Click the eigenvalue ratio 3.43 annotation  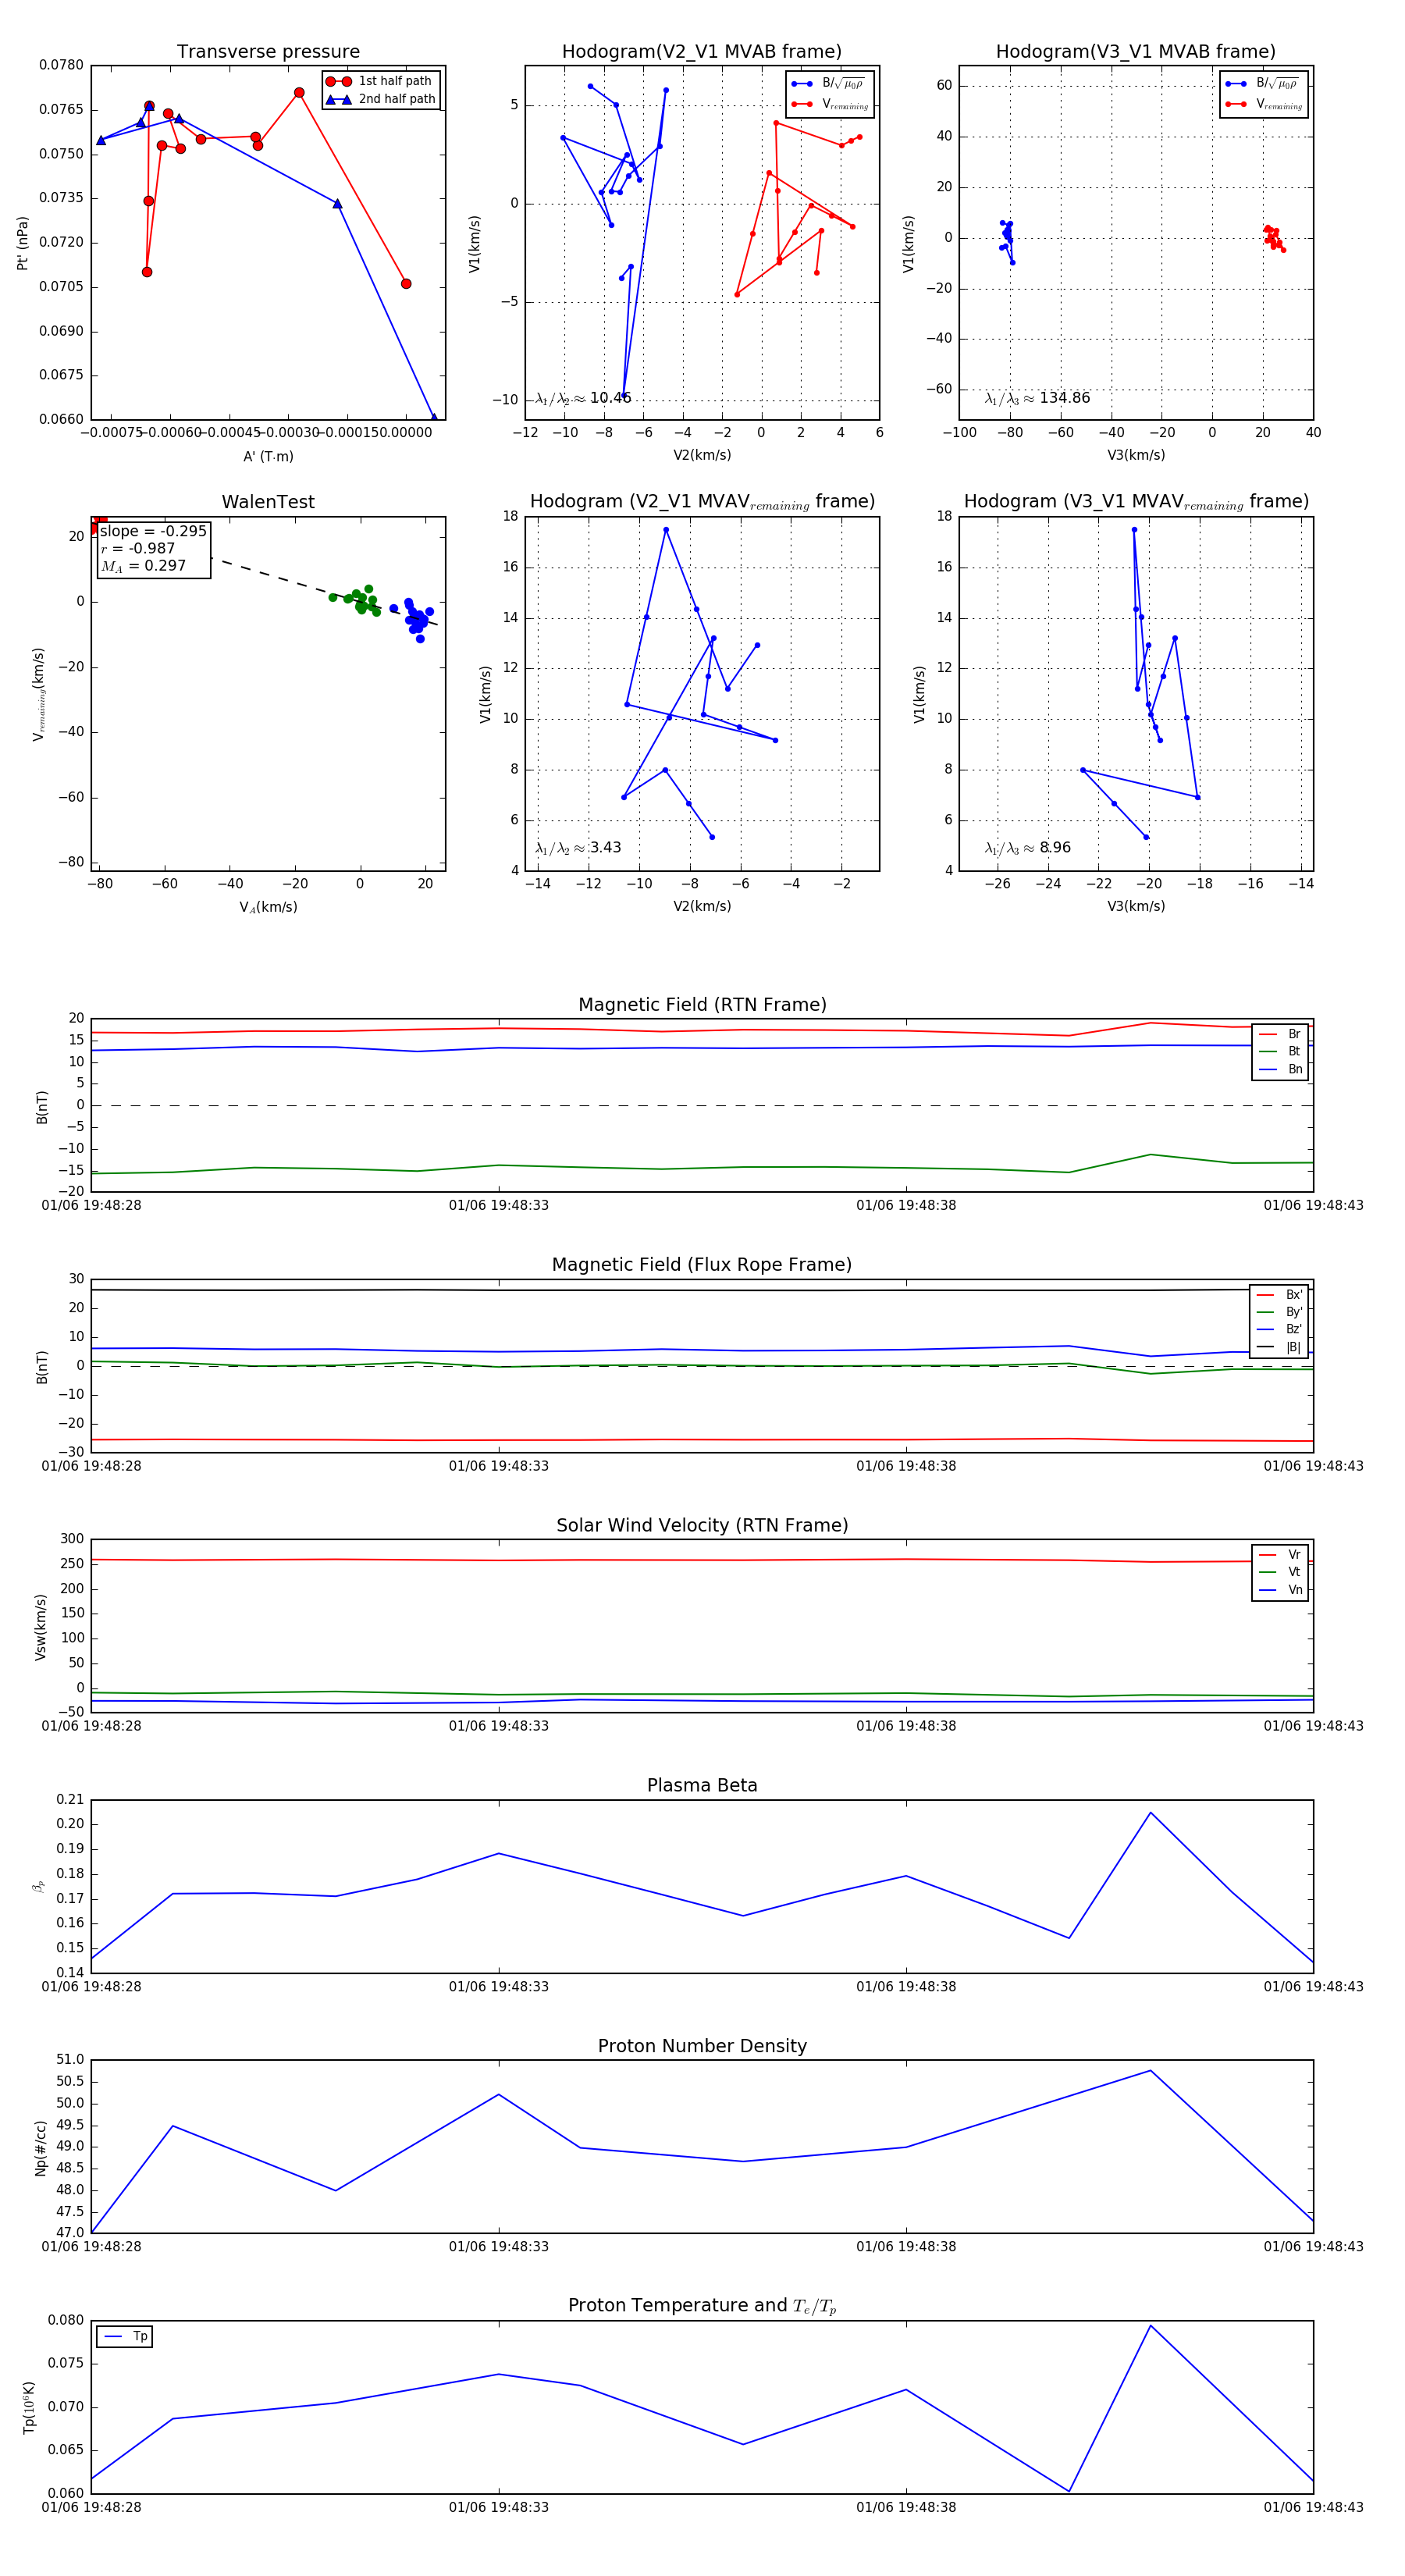click(x=578, y=848)
